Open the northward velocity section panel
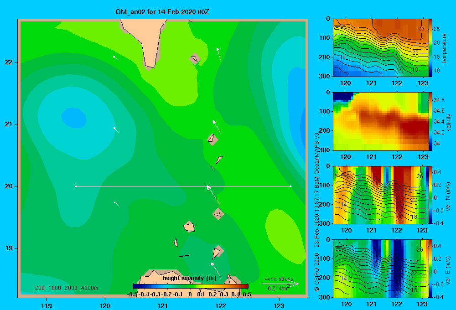The height and width of the screenshot is (310, 456). click(381, 195)
